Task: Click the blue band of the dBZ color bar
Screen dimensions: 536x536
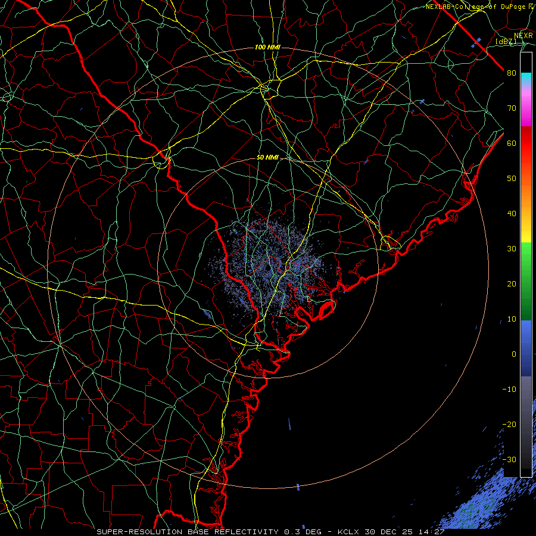Action: pyautogui.click(x=526, y=348)
